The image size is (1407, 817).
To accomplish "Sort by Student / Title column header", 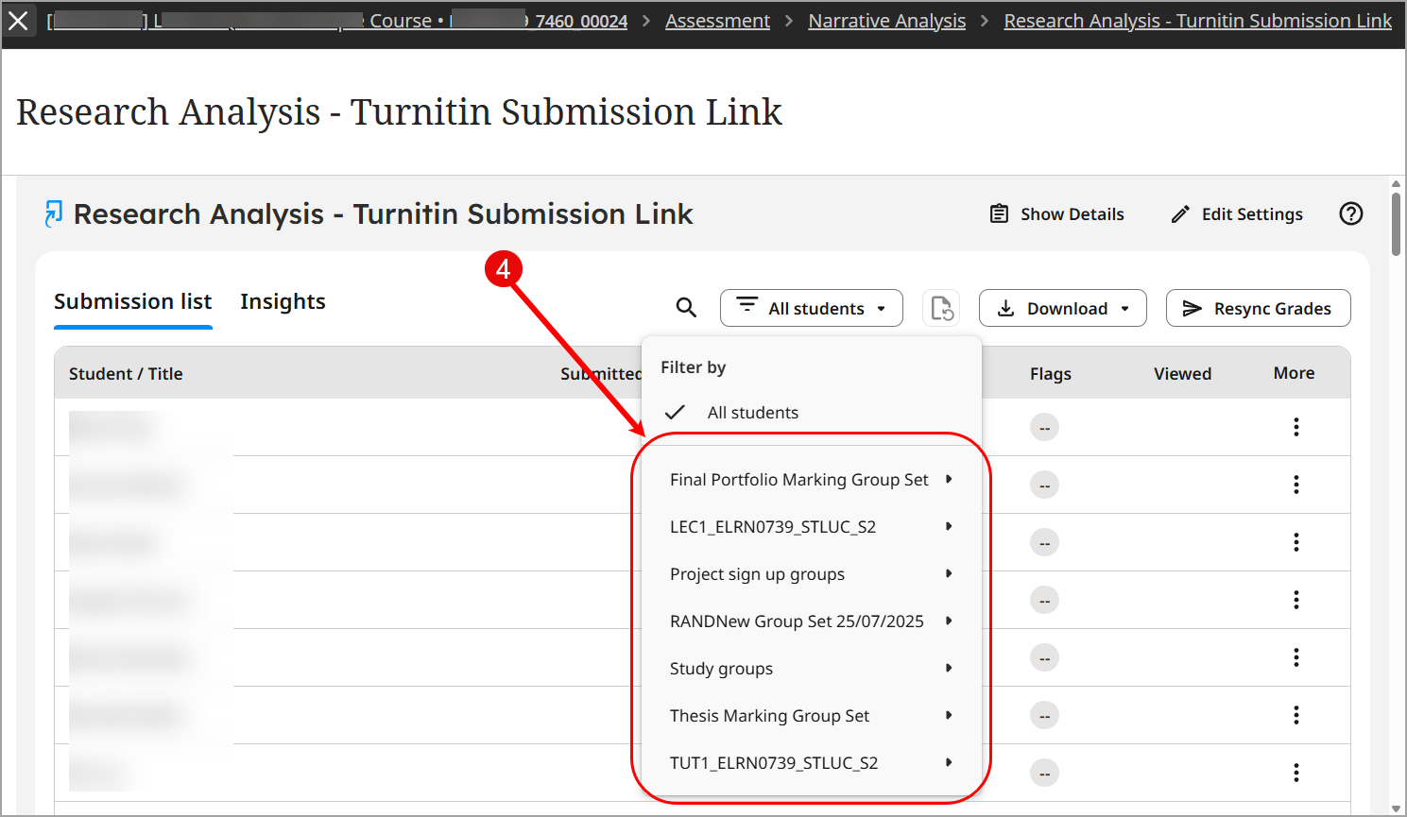I will [x=126, y=374].
